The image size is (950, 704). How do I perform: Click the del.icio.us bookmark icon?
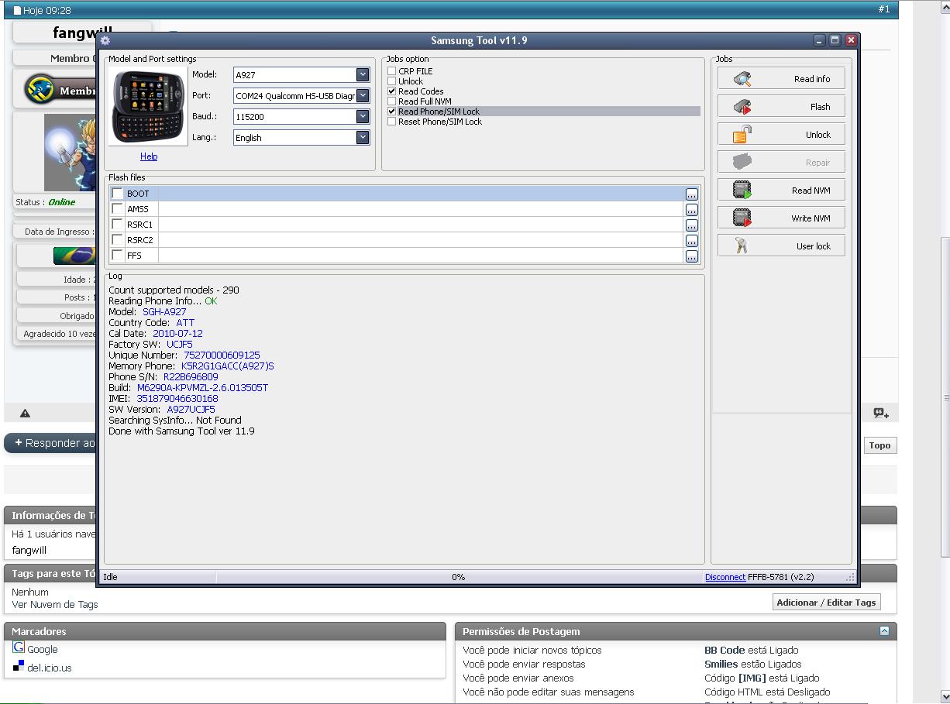19,666
